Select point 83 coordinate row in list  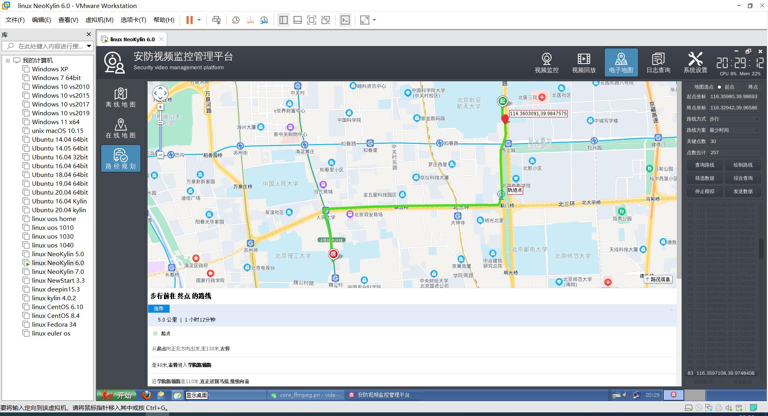click(x=721, y=373)
